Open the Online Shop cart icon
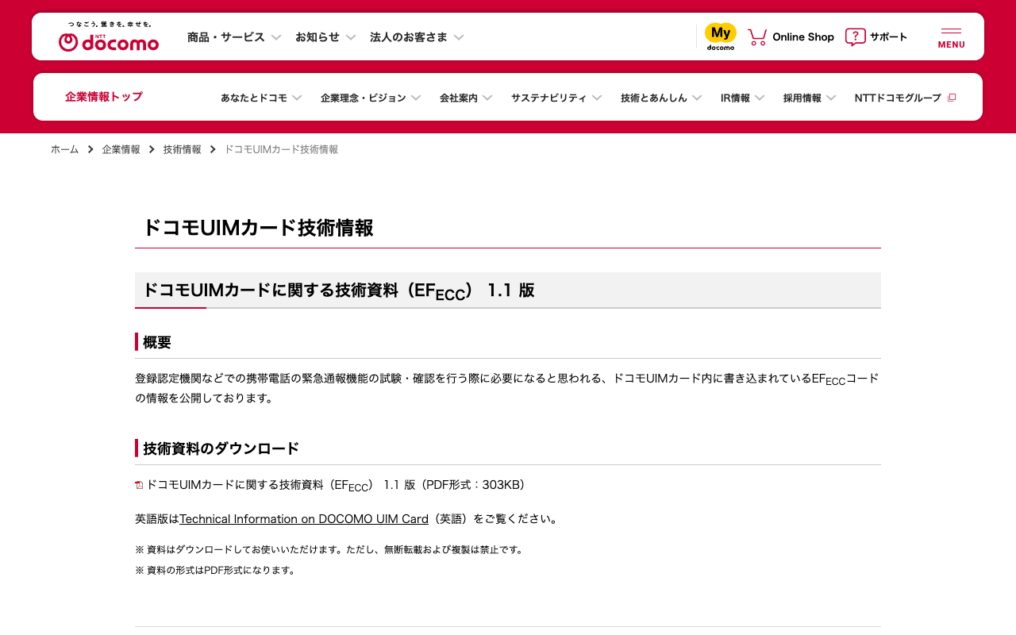 coord(757,37)
